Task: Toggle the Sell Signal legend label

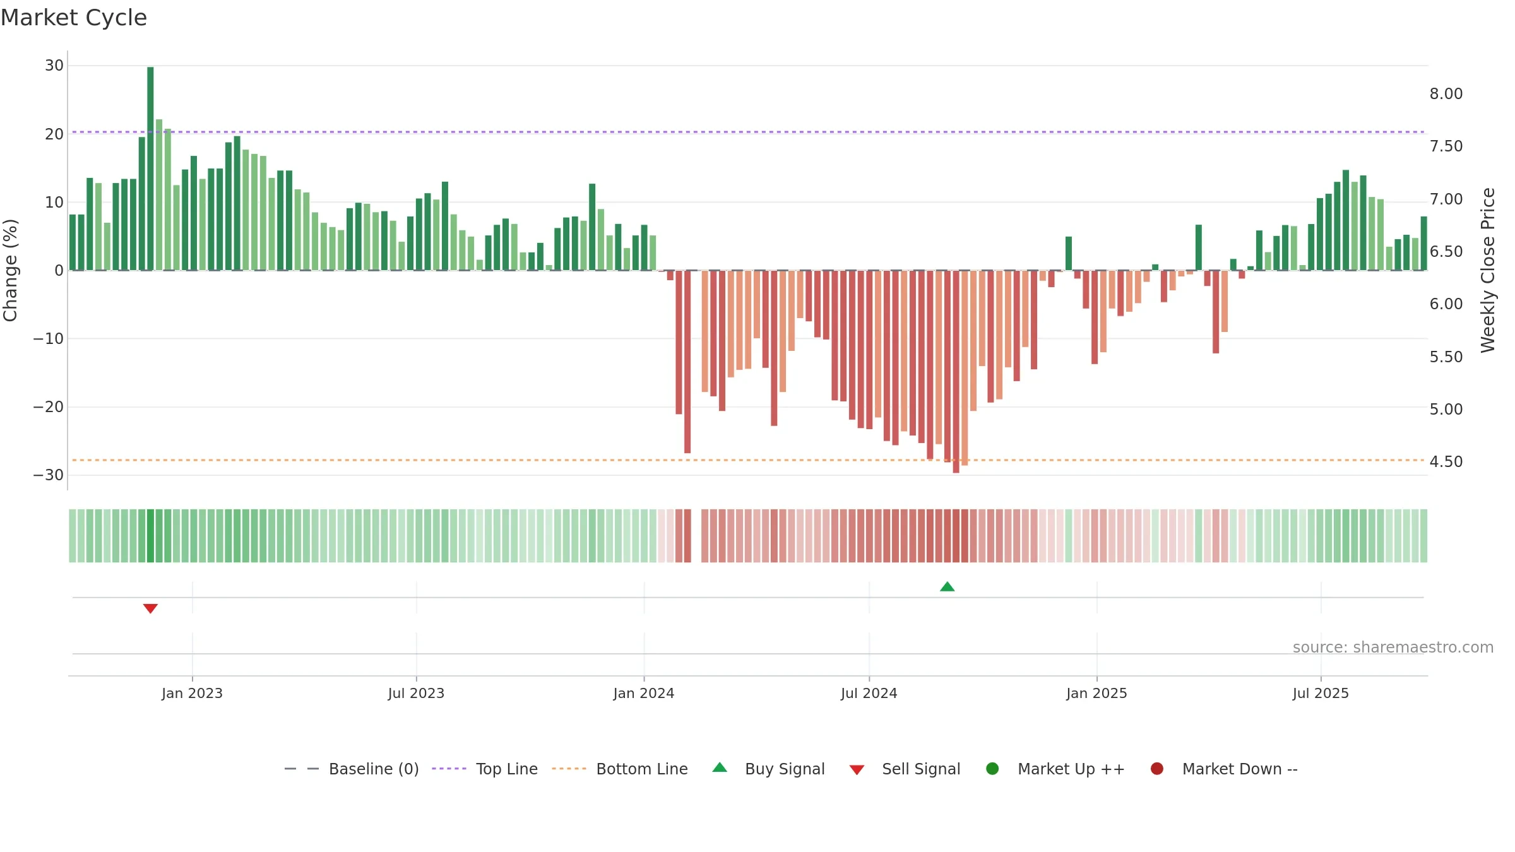Action: 921,769
